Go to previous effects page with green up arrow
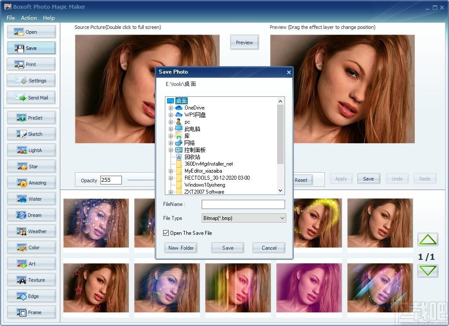The height and width of the screenshot is (326, 449). coord(428,240)
